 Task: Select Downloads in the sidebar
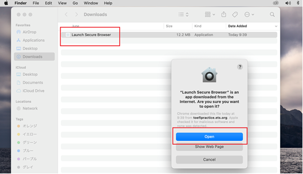pos(34,56)
